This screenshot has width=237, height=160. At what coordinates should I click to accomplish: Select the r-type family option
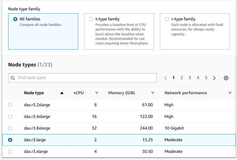pos(167,19)
